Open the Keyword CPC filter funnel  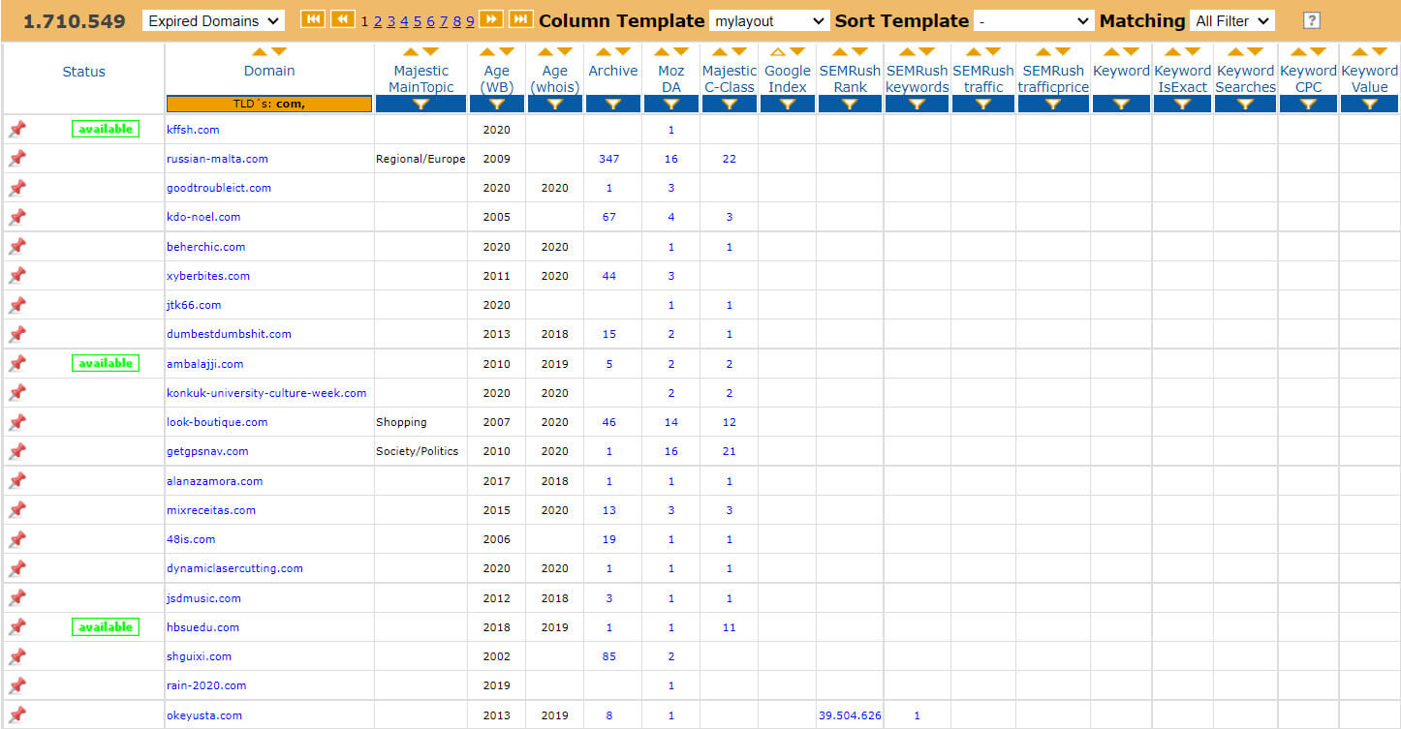click(1308, 105)
